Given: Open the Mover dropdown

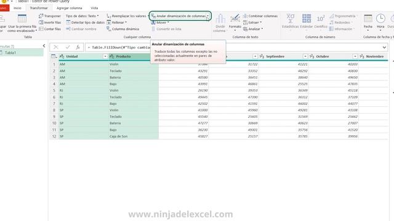Looking at the screenshot, I should pyautogui.click(x=160, y=22).
